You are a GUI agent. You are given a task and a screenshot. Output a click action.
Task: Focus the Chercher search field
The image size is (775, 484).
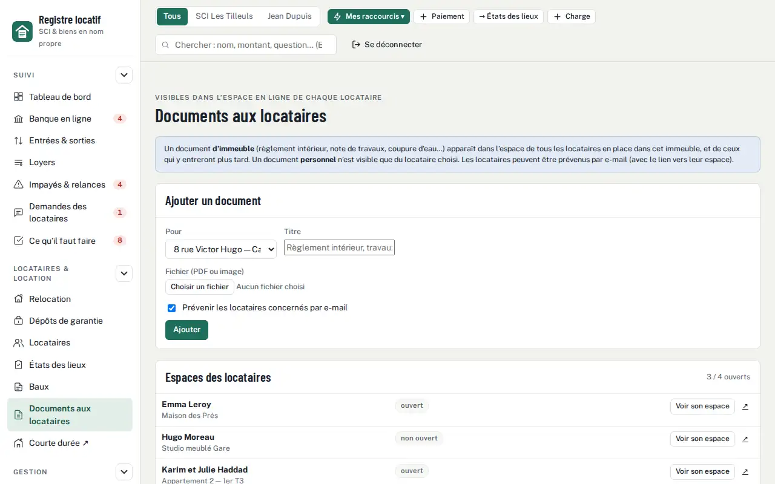click(246, 45)
